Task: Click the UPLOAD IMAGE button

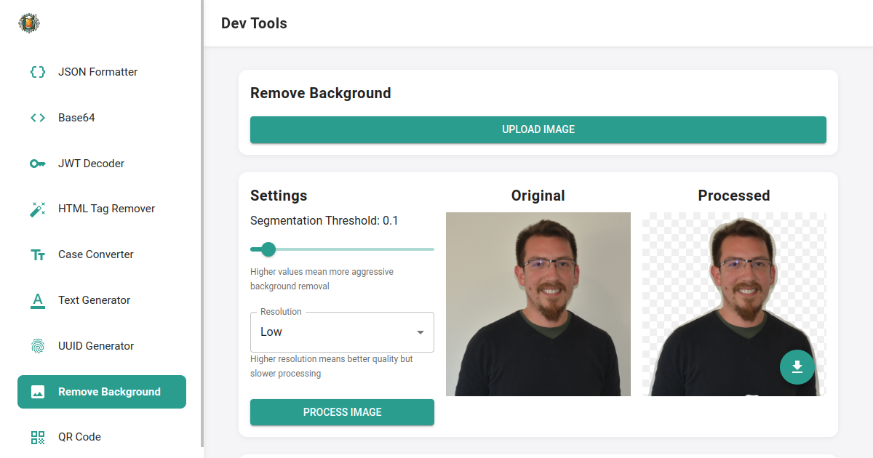Action: pos(538,129)
